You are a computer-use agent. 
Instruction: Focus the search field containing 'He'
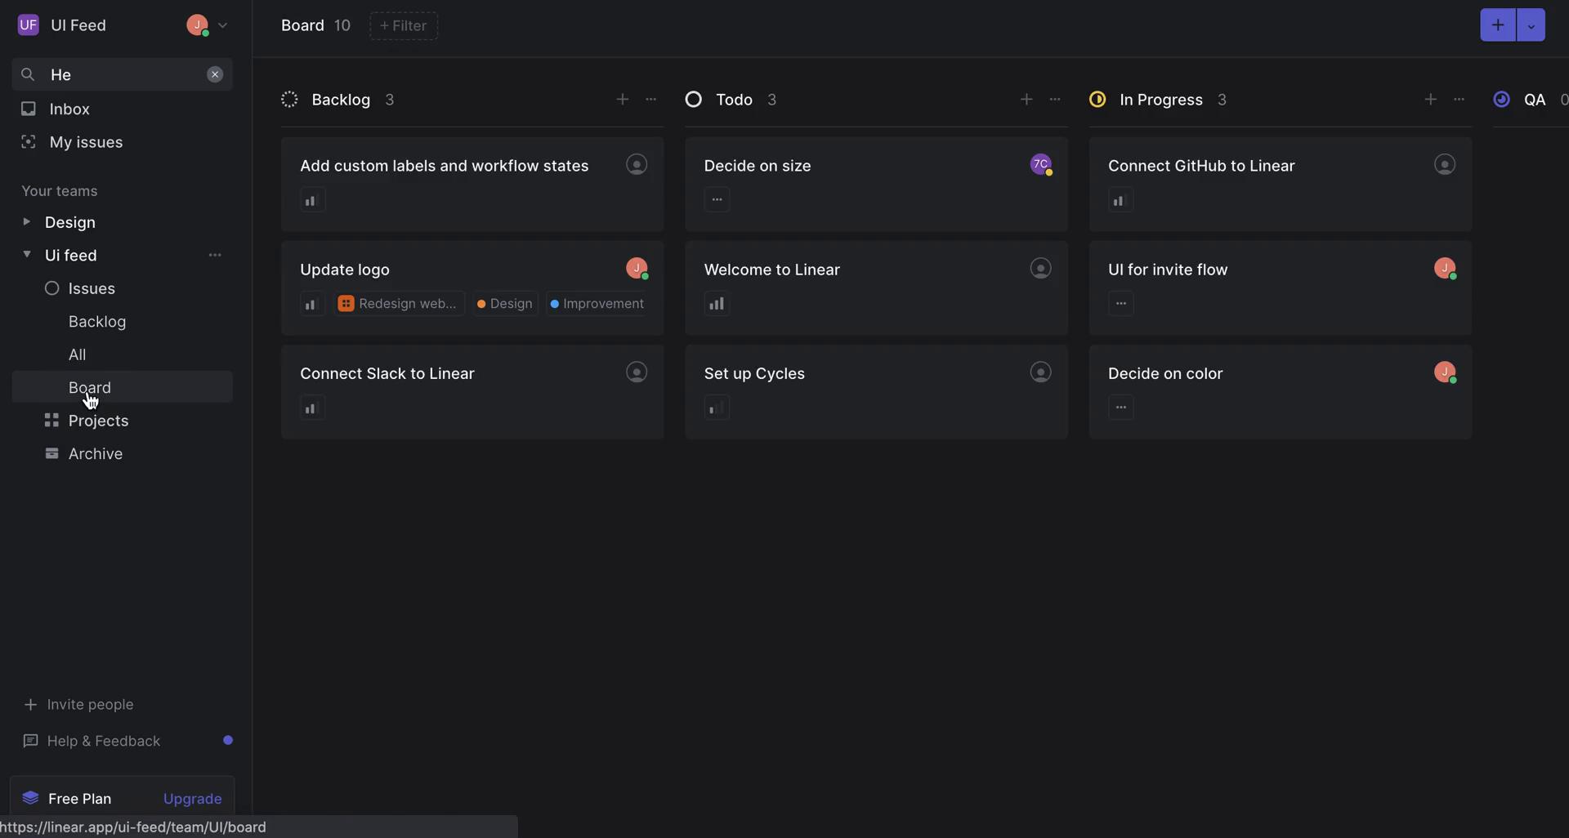(x=123, y=74)
